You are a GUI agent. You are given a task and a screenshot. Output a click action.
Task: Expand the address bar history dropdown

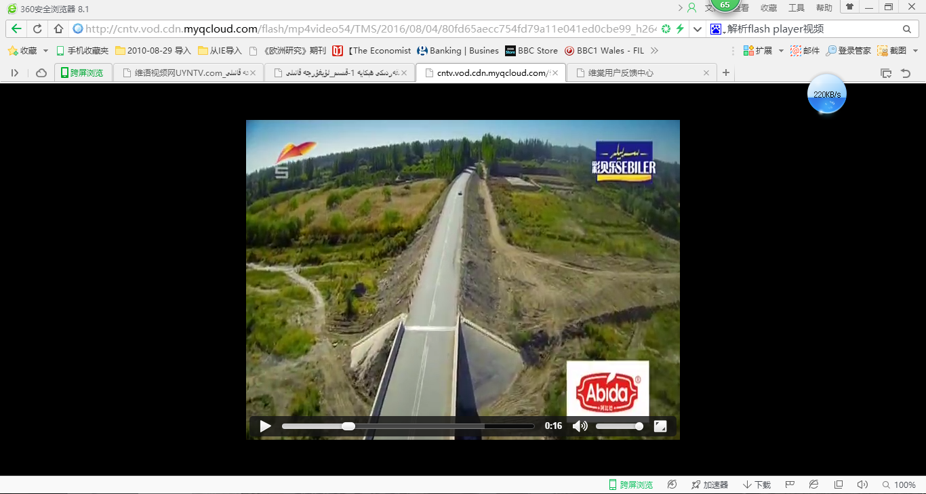[697, 29]
